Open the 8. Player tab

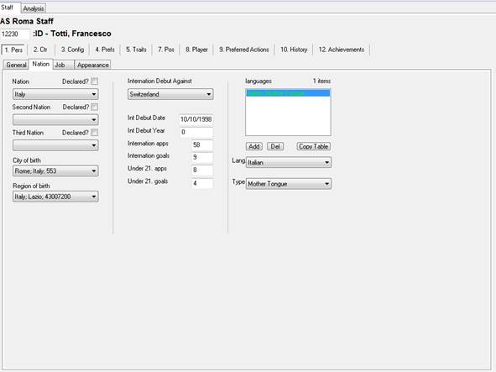(x=196, y=50)
